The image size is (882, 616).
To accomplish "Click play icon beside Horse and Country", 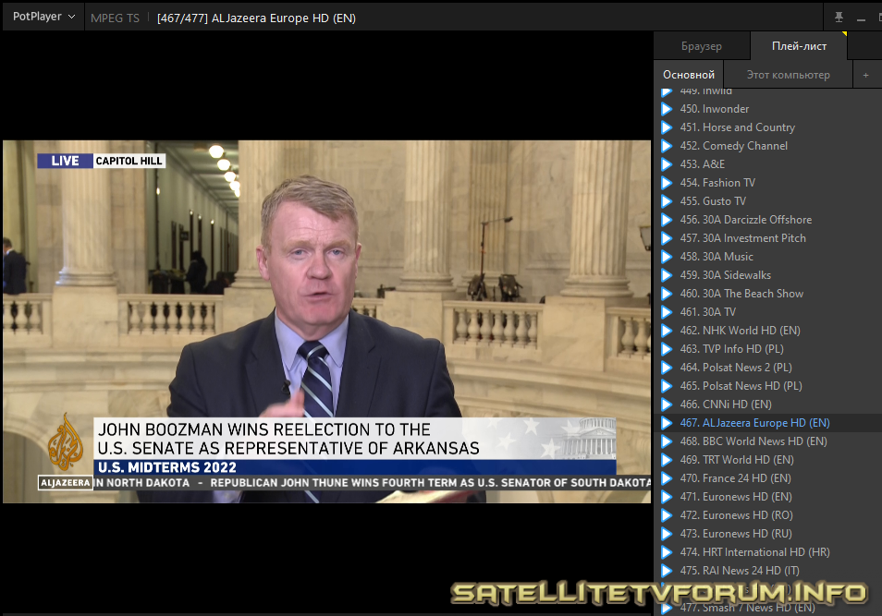I will [667, 127].
